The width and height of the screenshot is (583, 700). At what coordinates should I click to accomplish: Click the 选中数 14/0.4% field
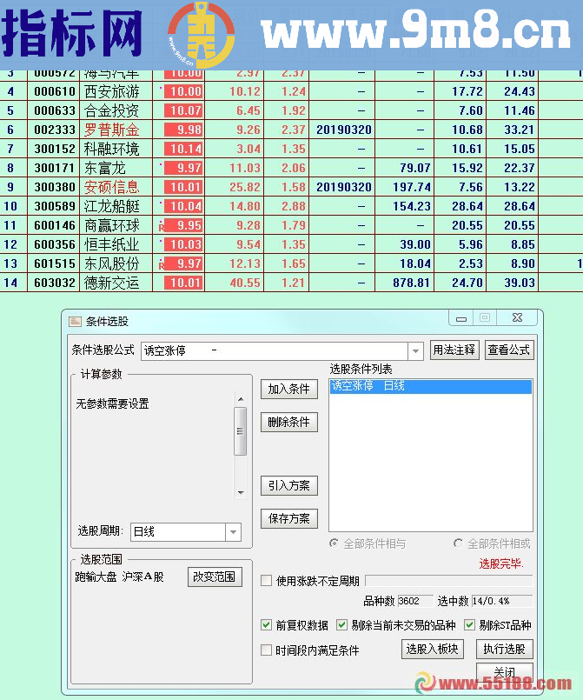click(501, 601)
